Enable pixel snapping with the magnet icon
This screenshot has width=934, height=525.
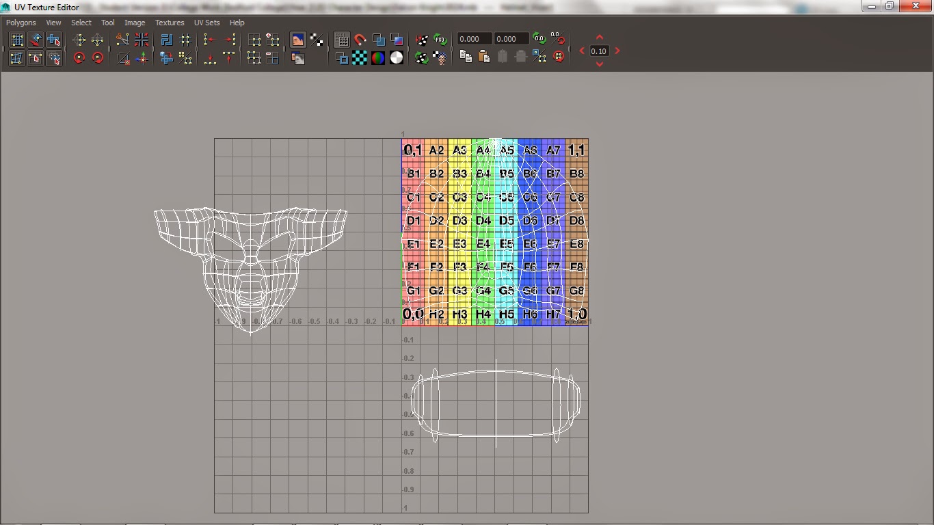[x=360, y=39]
